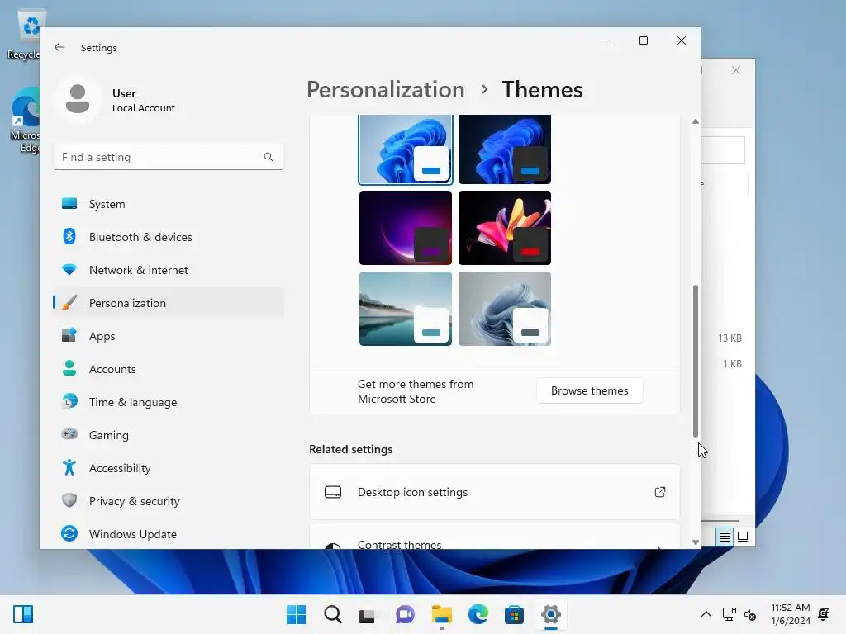Click the breadcrumb chevron before Themes
Image resolution: width=846 pixels, height=634 pixels.
click(x=484, y=89)
